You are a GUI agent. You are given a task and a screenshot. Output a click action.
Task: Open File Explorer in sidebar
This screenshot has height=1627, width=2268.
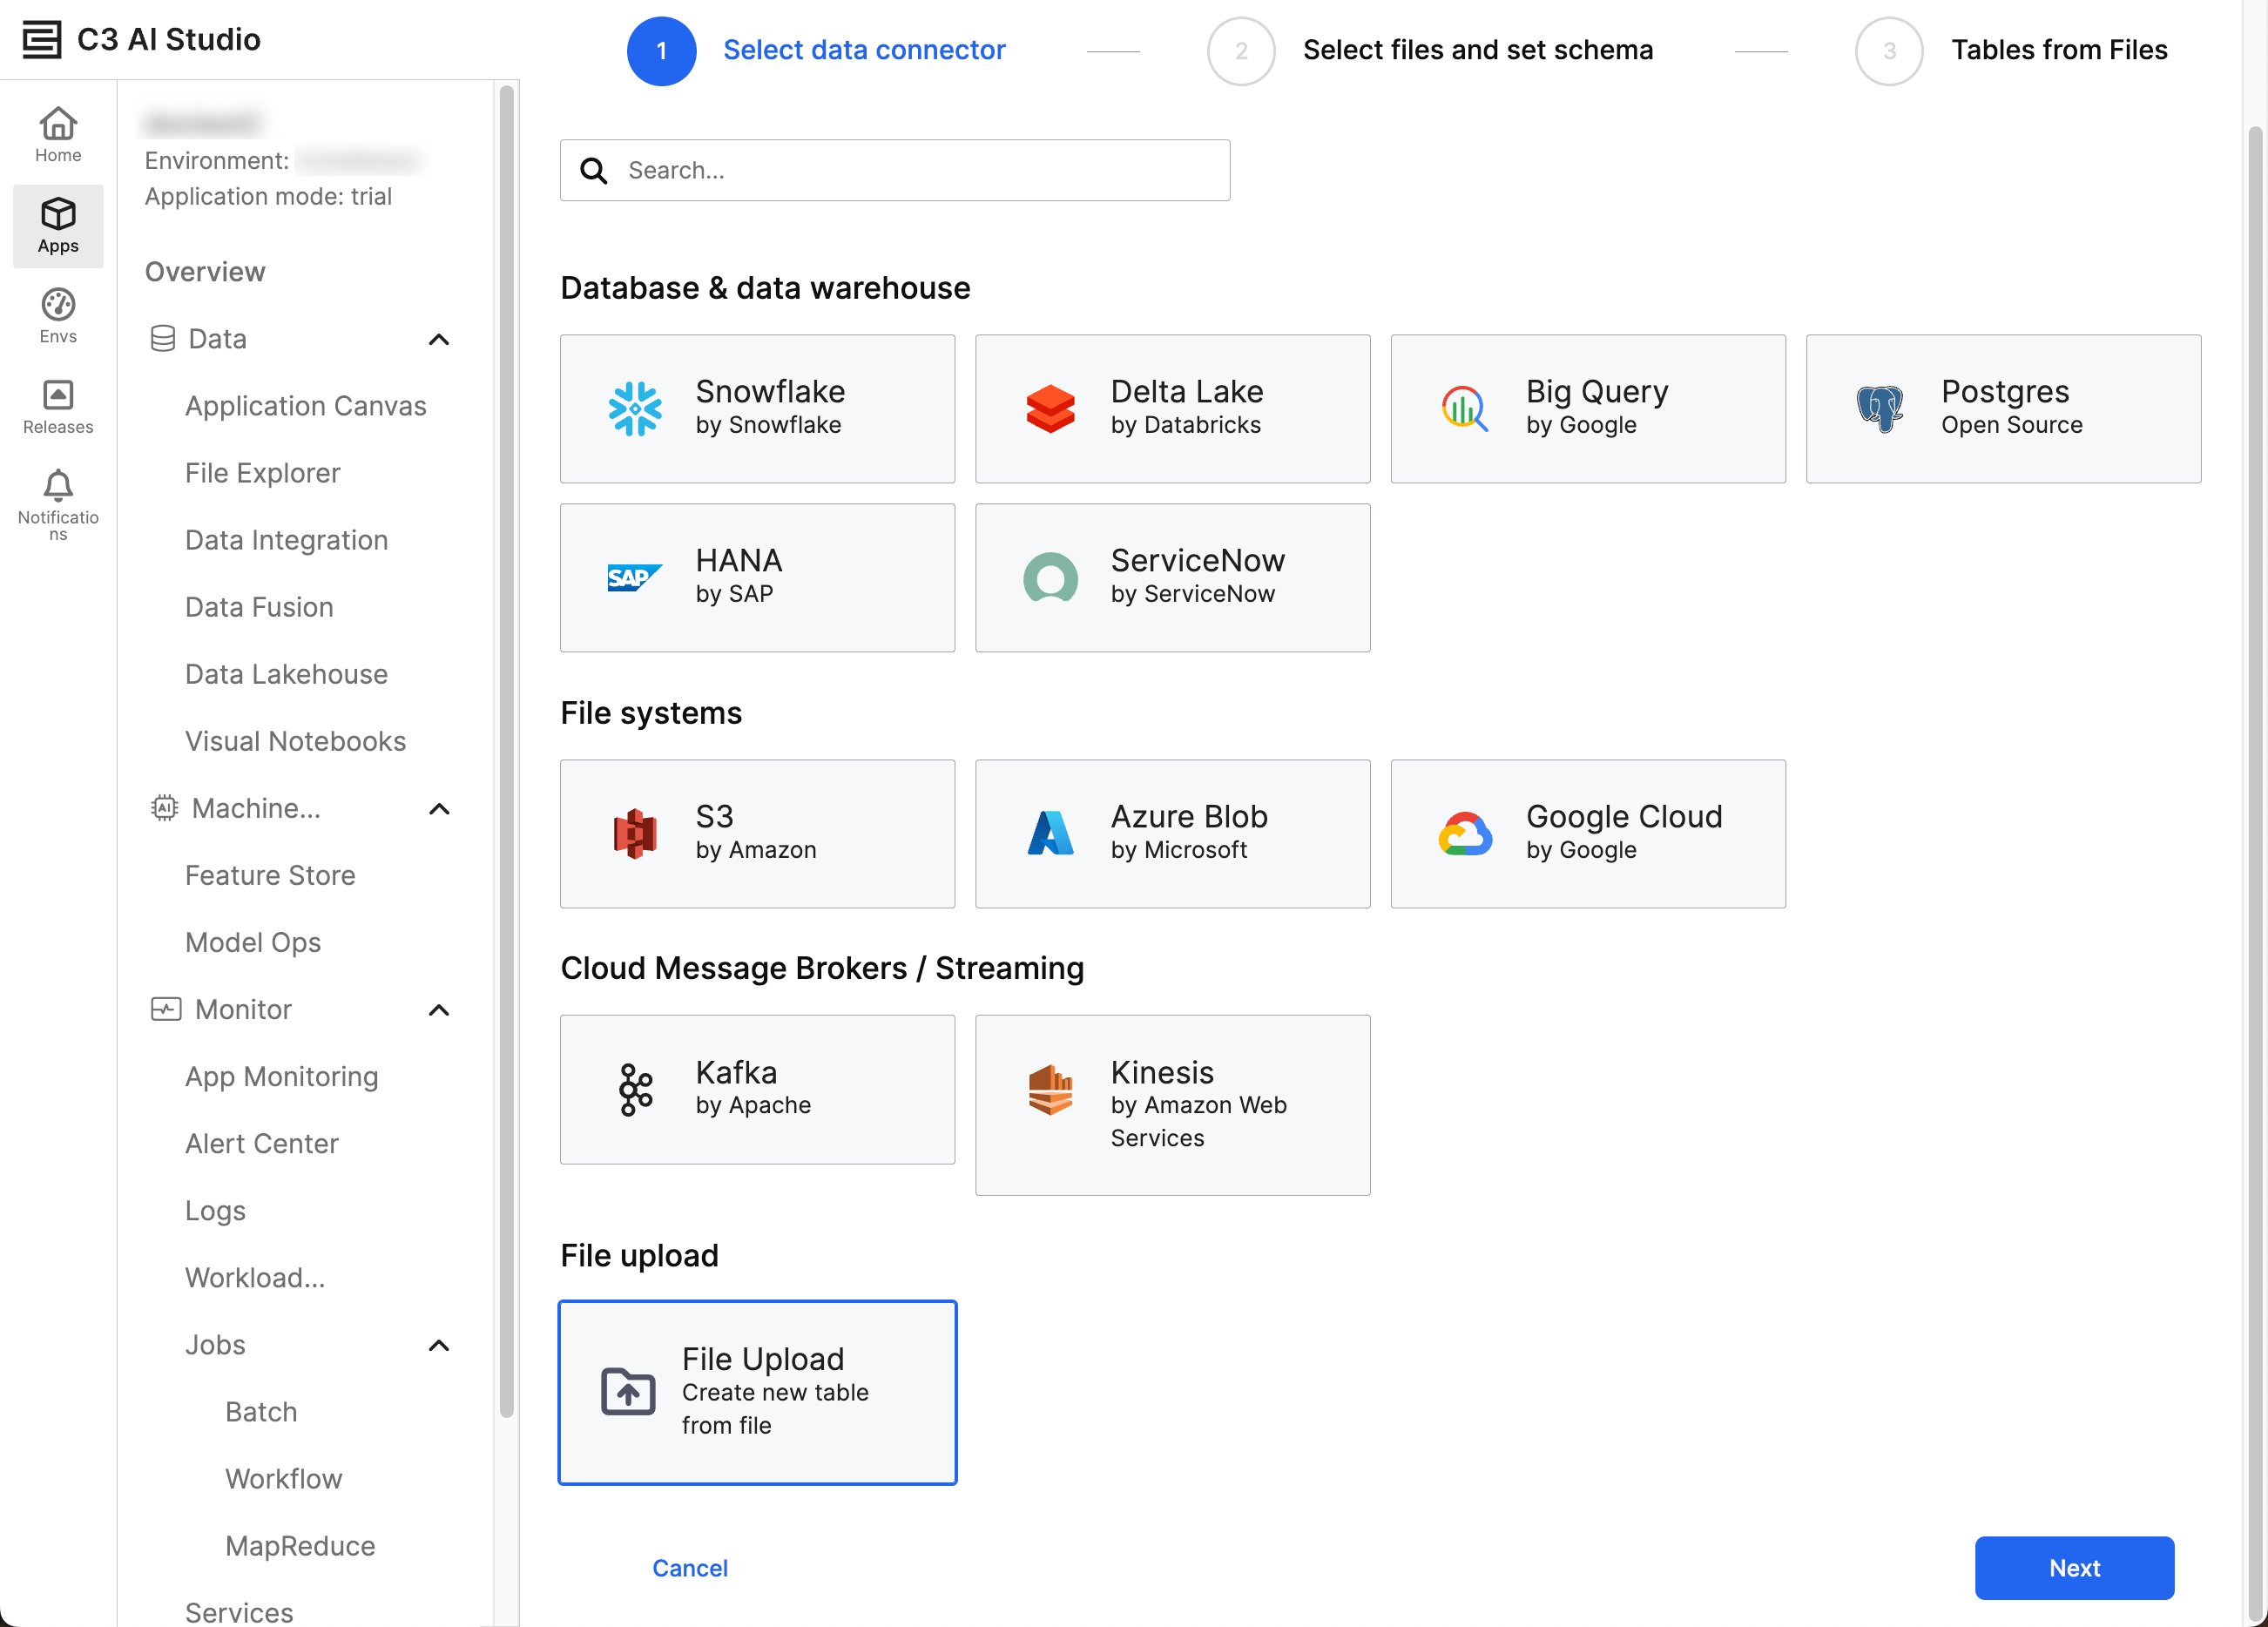pyautogui.click(x=262, y=473)
